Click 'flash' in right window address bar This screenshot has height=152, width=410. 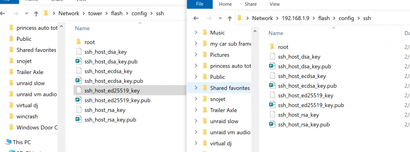pos(324,18)
